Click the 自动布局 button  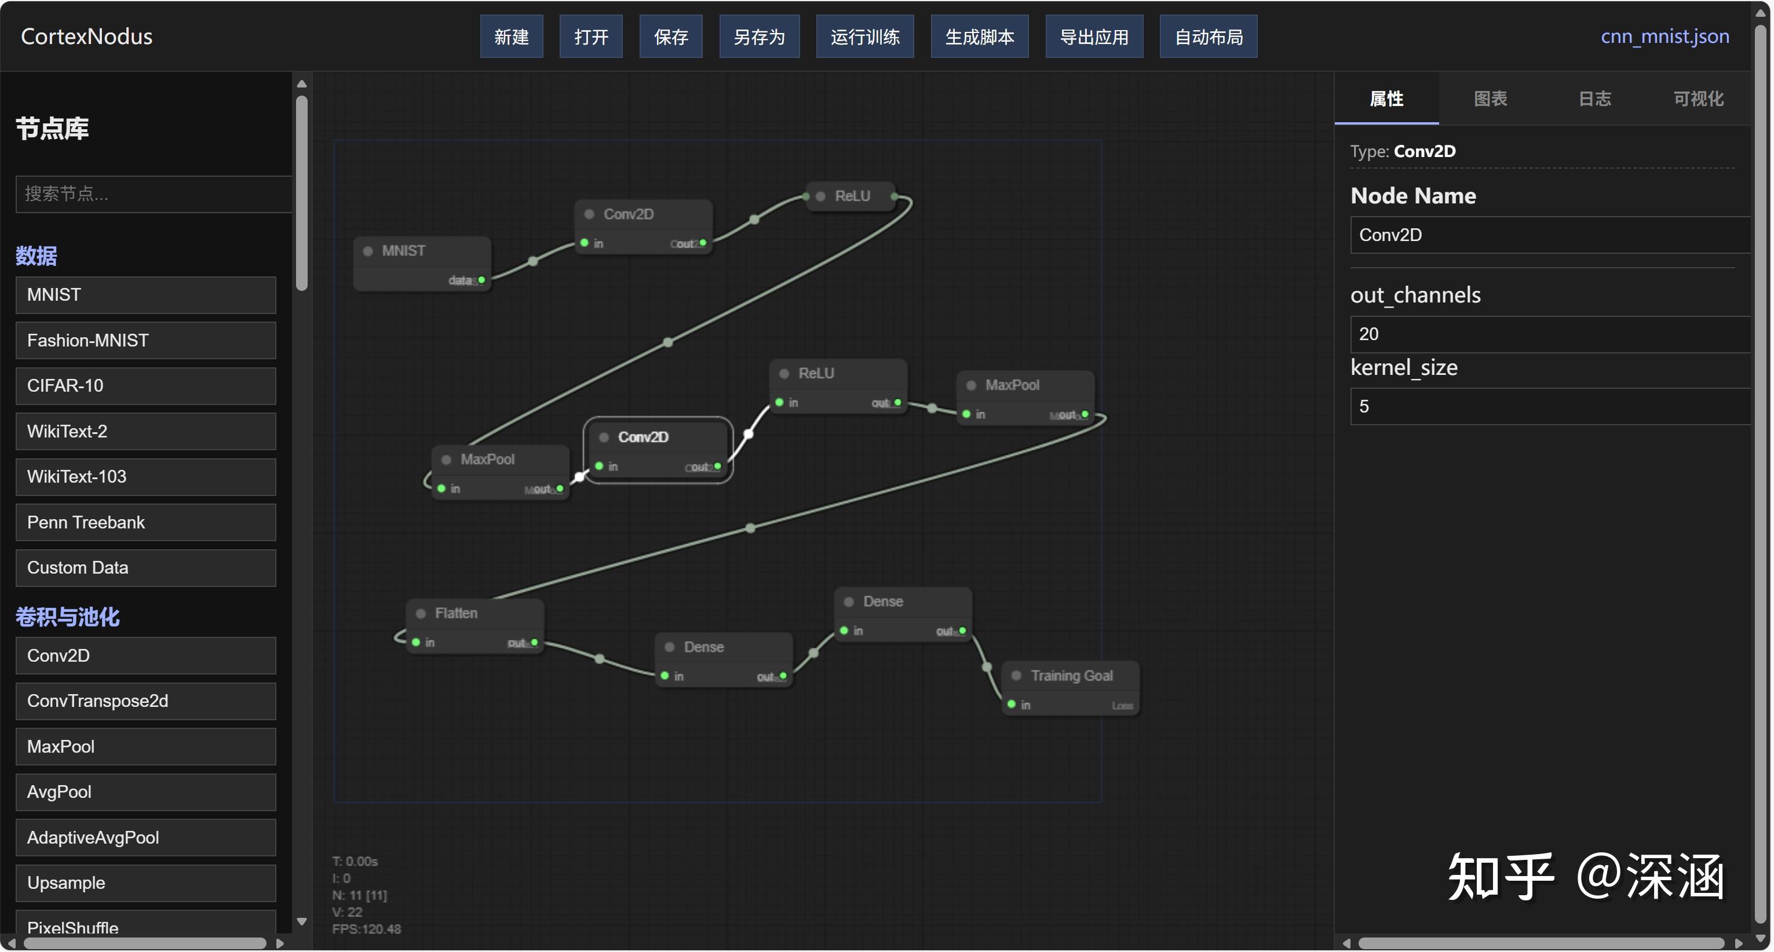click(x=1208, y=37)
